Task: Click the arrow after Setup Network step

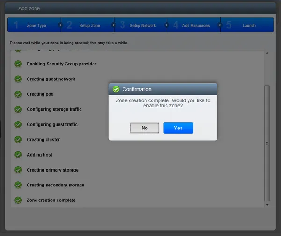Action: [x=166, y=25]
